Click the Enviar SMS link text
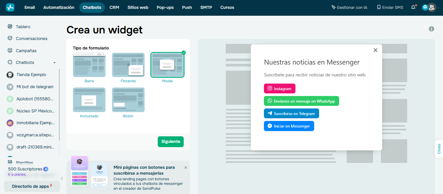Screen dimensions: 443x194 [392, 7]
